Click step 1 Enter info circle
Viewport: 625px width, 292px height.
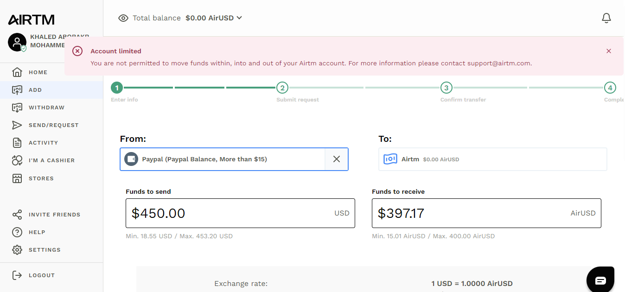117,88
